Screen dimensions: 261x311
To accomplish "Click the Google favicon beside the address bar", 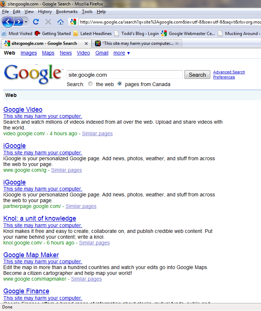I will coord(73,22).
